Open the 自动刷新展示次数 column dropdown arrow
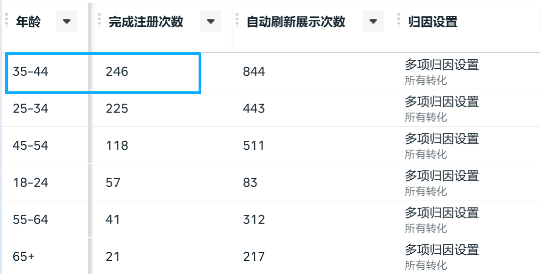 pyautogui.click(x=373, y=21)
